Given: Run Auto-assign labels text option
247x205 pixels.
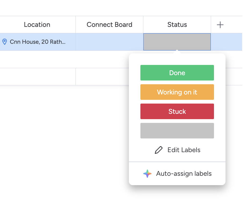Looking at the screenshot, I should [184, 174].
